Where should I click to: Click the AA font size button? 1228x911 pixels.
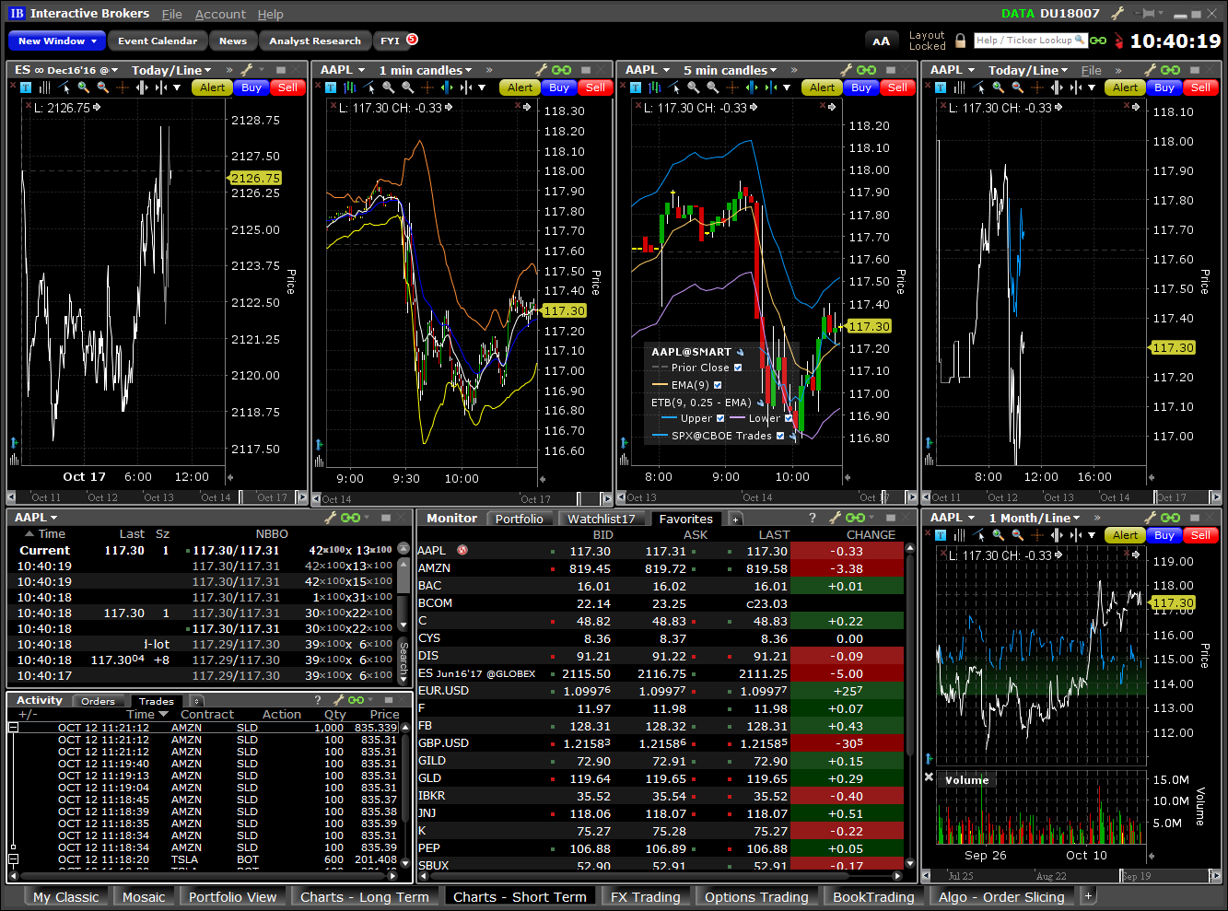pos(882,41)
